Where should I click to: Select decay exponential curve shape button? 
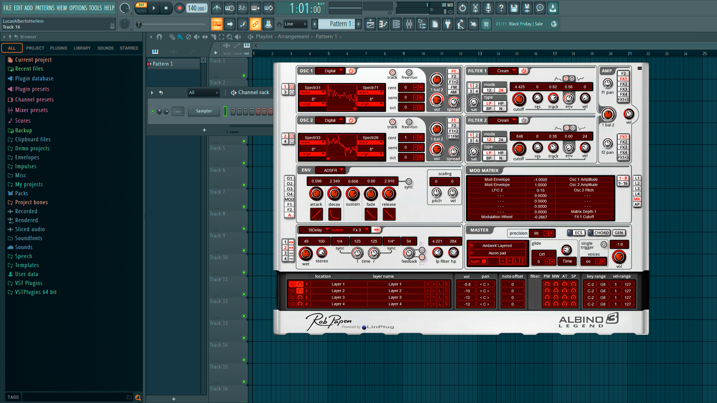tap(334, 214)
